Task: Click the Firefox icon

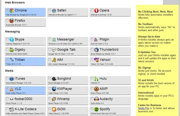Action: pyautogui.click(x=11, y=21)
